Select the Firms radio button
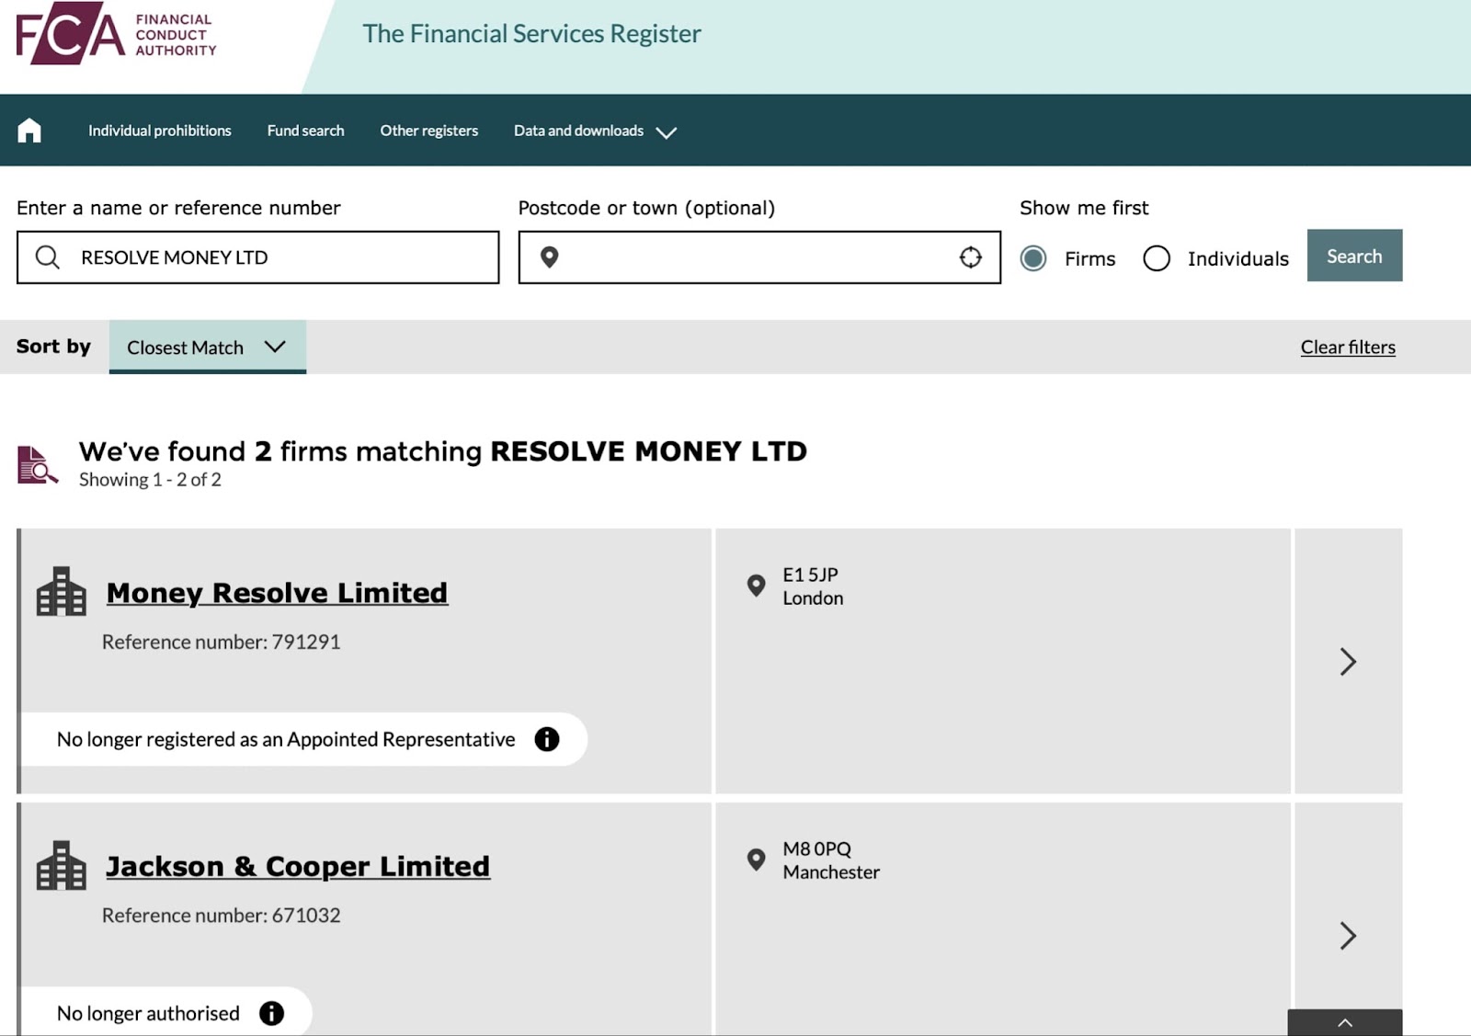The width and height of the screenshot is (1471, 1036). pyautogui.click(x=1033, y=258)
